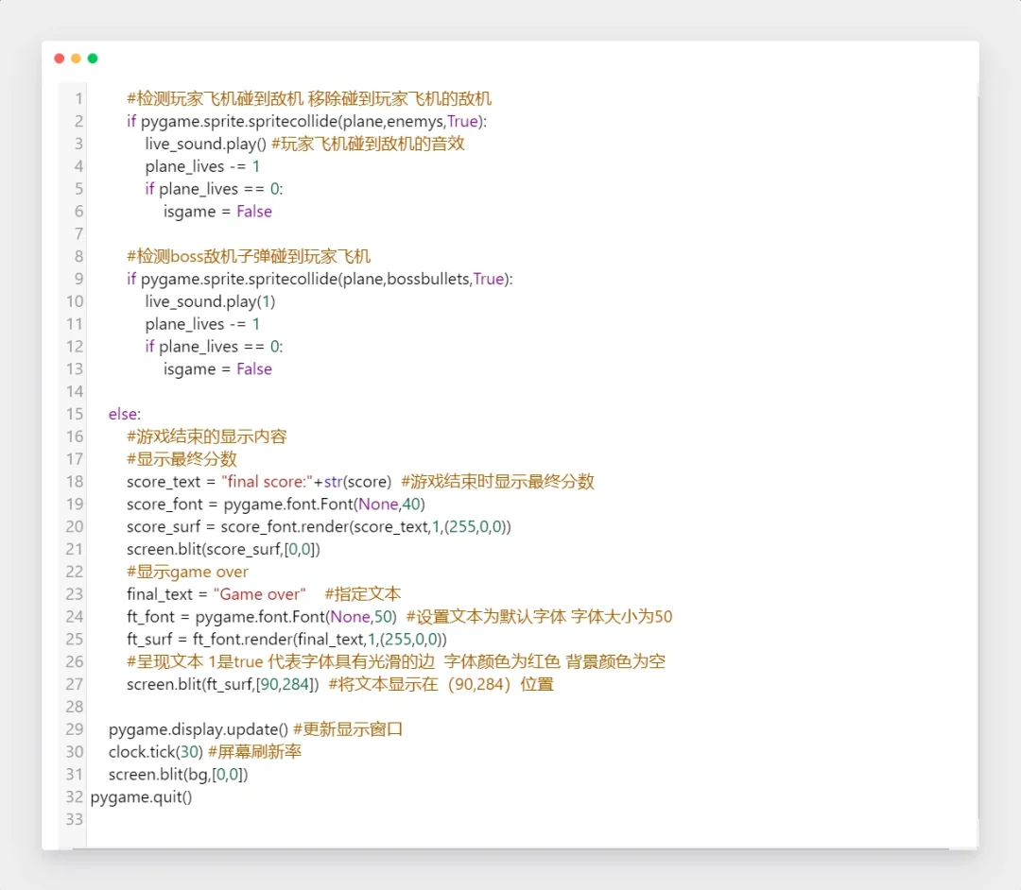The height and width of the screenshot is (890, 1021).
Task: Click line number 15 in the gutter
Action: pyautogui.click(x=75, y=414)
